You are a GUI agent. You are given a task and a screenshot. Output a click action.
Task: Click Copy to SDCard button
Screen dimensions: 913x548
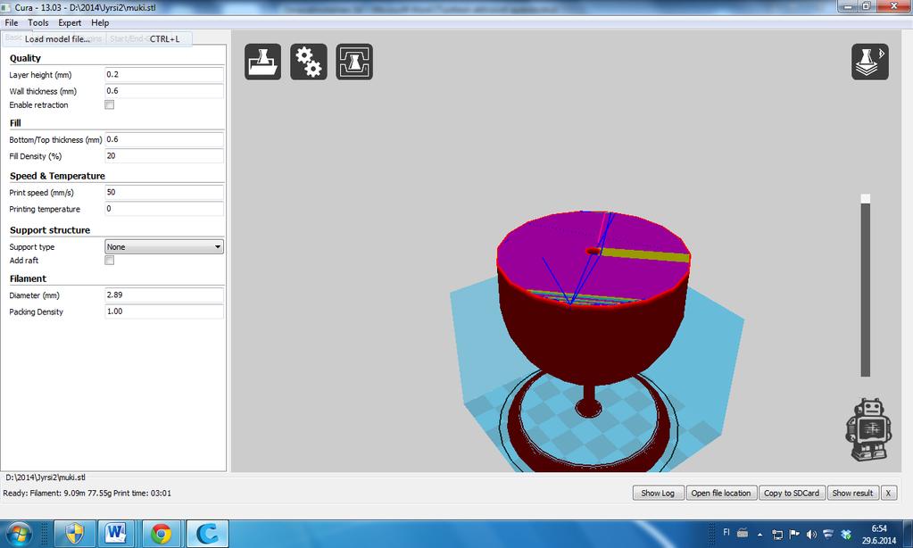792,493
